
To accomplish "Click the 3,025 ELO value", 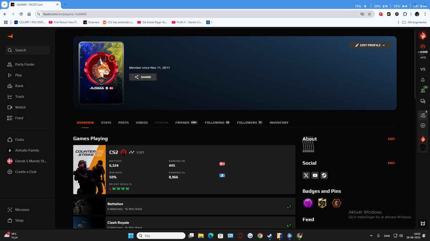I will pos(140,152).
